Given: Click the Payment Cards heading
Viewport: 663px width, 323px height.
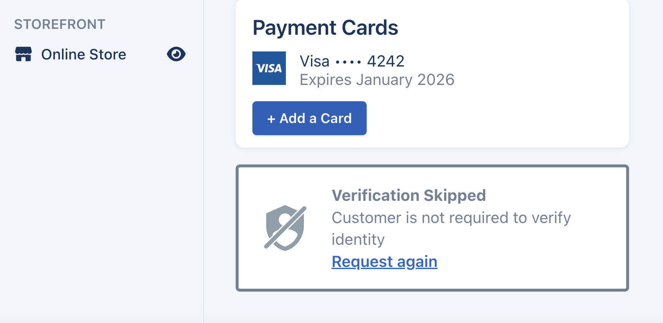Looking at the screenshot, I should click(x=325, y=28).
